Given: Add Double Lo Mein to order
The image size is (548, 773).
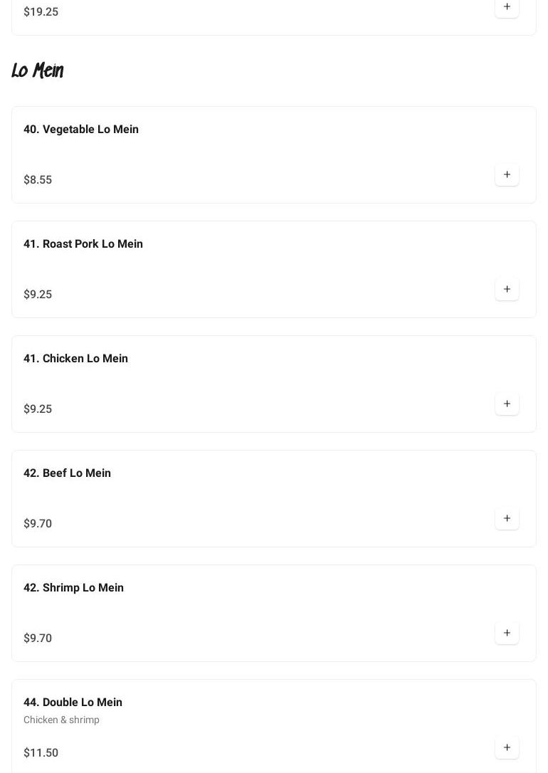Looking at the screenshot, I should (507, 748).
